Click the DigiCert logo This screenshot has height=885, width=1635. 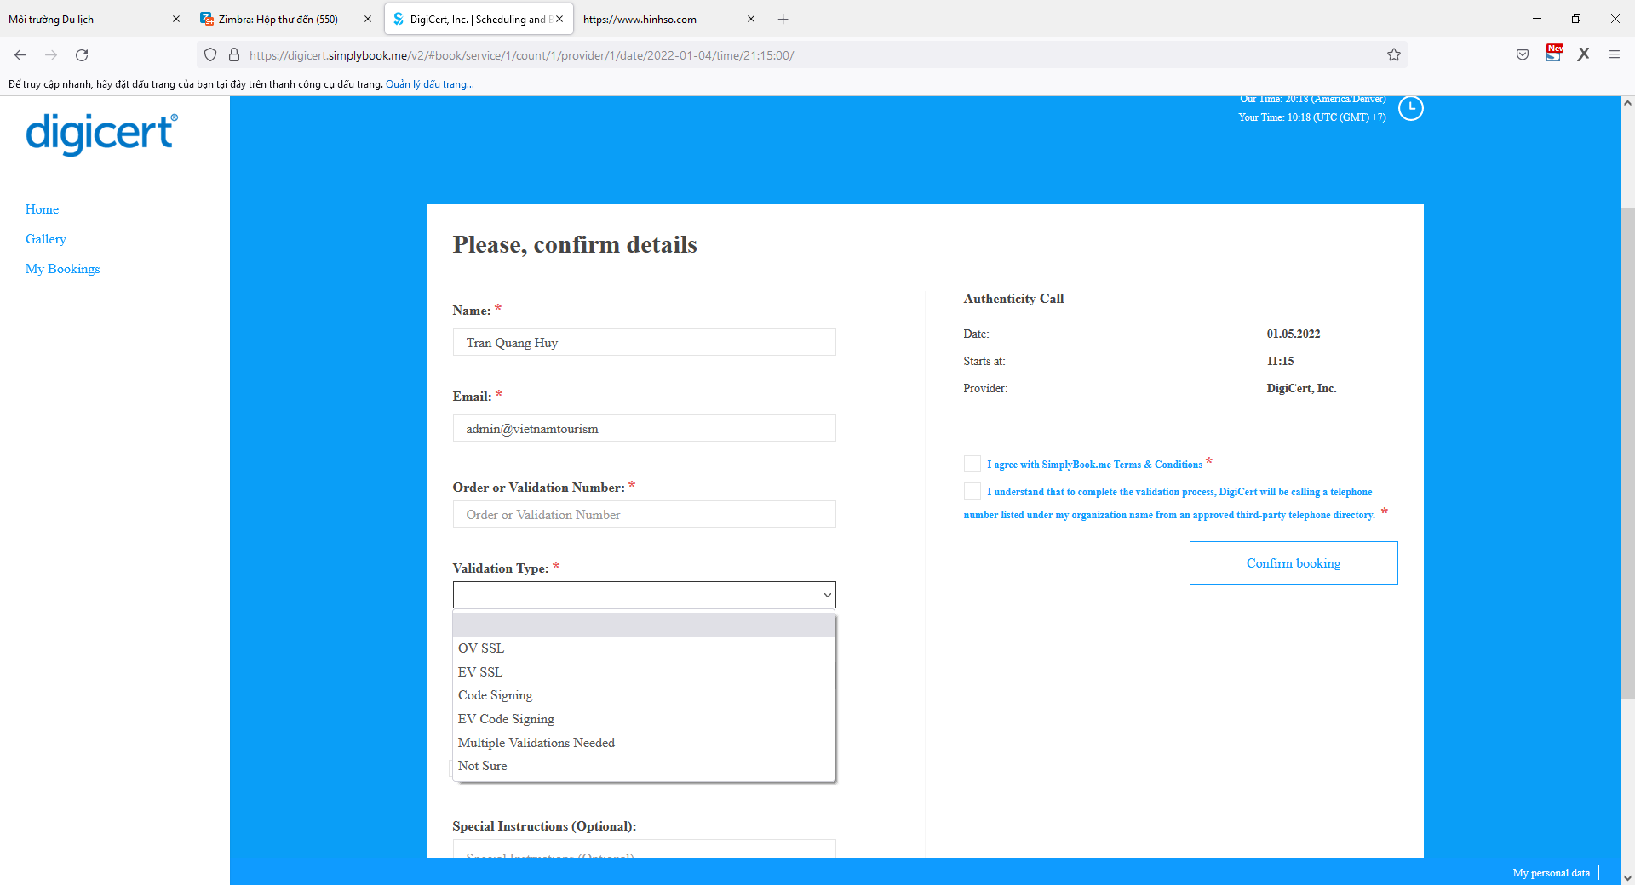101,134
